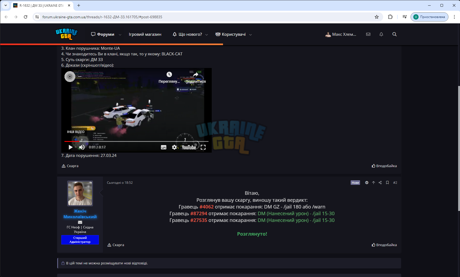Open the Приостановлена profile button
The height and width of the screenshot is (277, 460).
click(x=429, y=17)
